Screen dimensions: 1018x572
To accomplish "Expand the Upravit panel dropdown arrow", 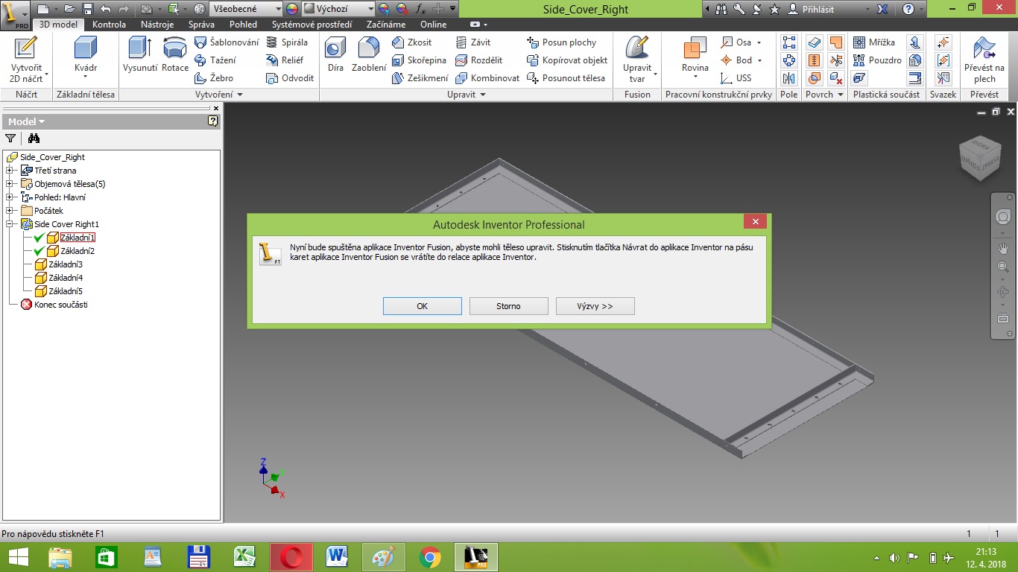I will tap(483, 95).
